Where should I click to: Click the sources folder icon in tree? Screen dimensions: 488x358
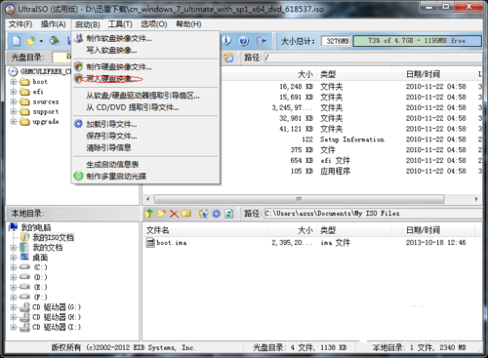pos(24,101)
